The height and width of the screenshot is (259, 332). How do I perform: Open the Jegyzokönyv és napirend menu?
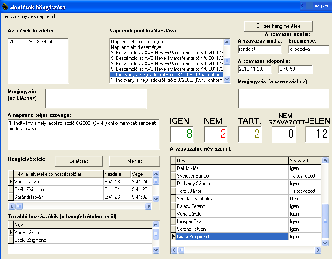pyautogui.click(x=29, y=16)
